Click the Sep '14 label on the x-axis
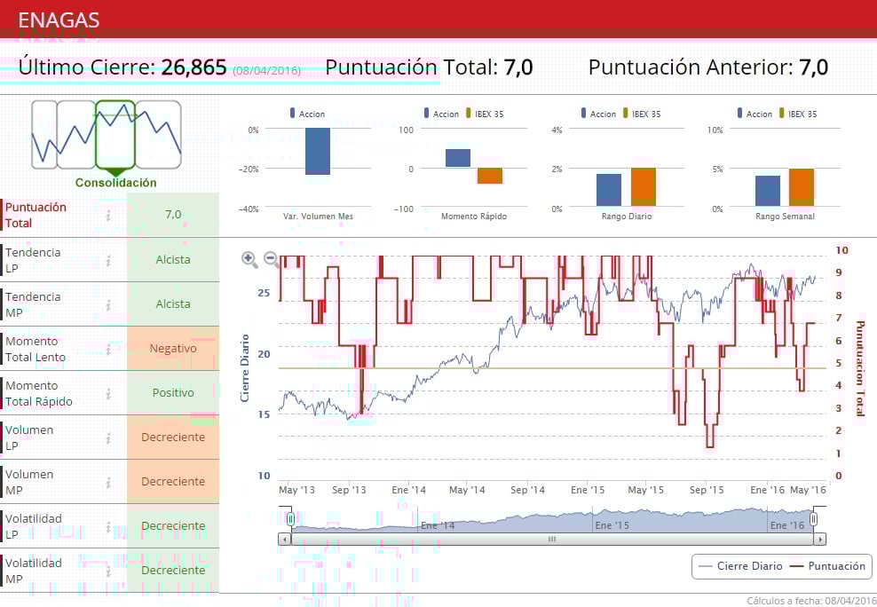 coord(527,490)
